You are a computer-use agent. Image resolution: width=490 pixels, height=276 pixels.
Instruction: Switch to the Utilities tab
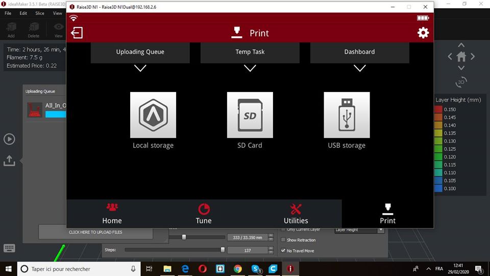(296, 214)
